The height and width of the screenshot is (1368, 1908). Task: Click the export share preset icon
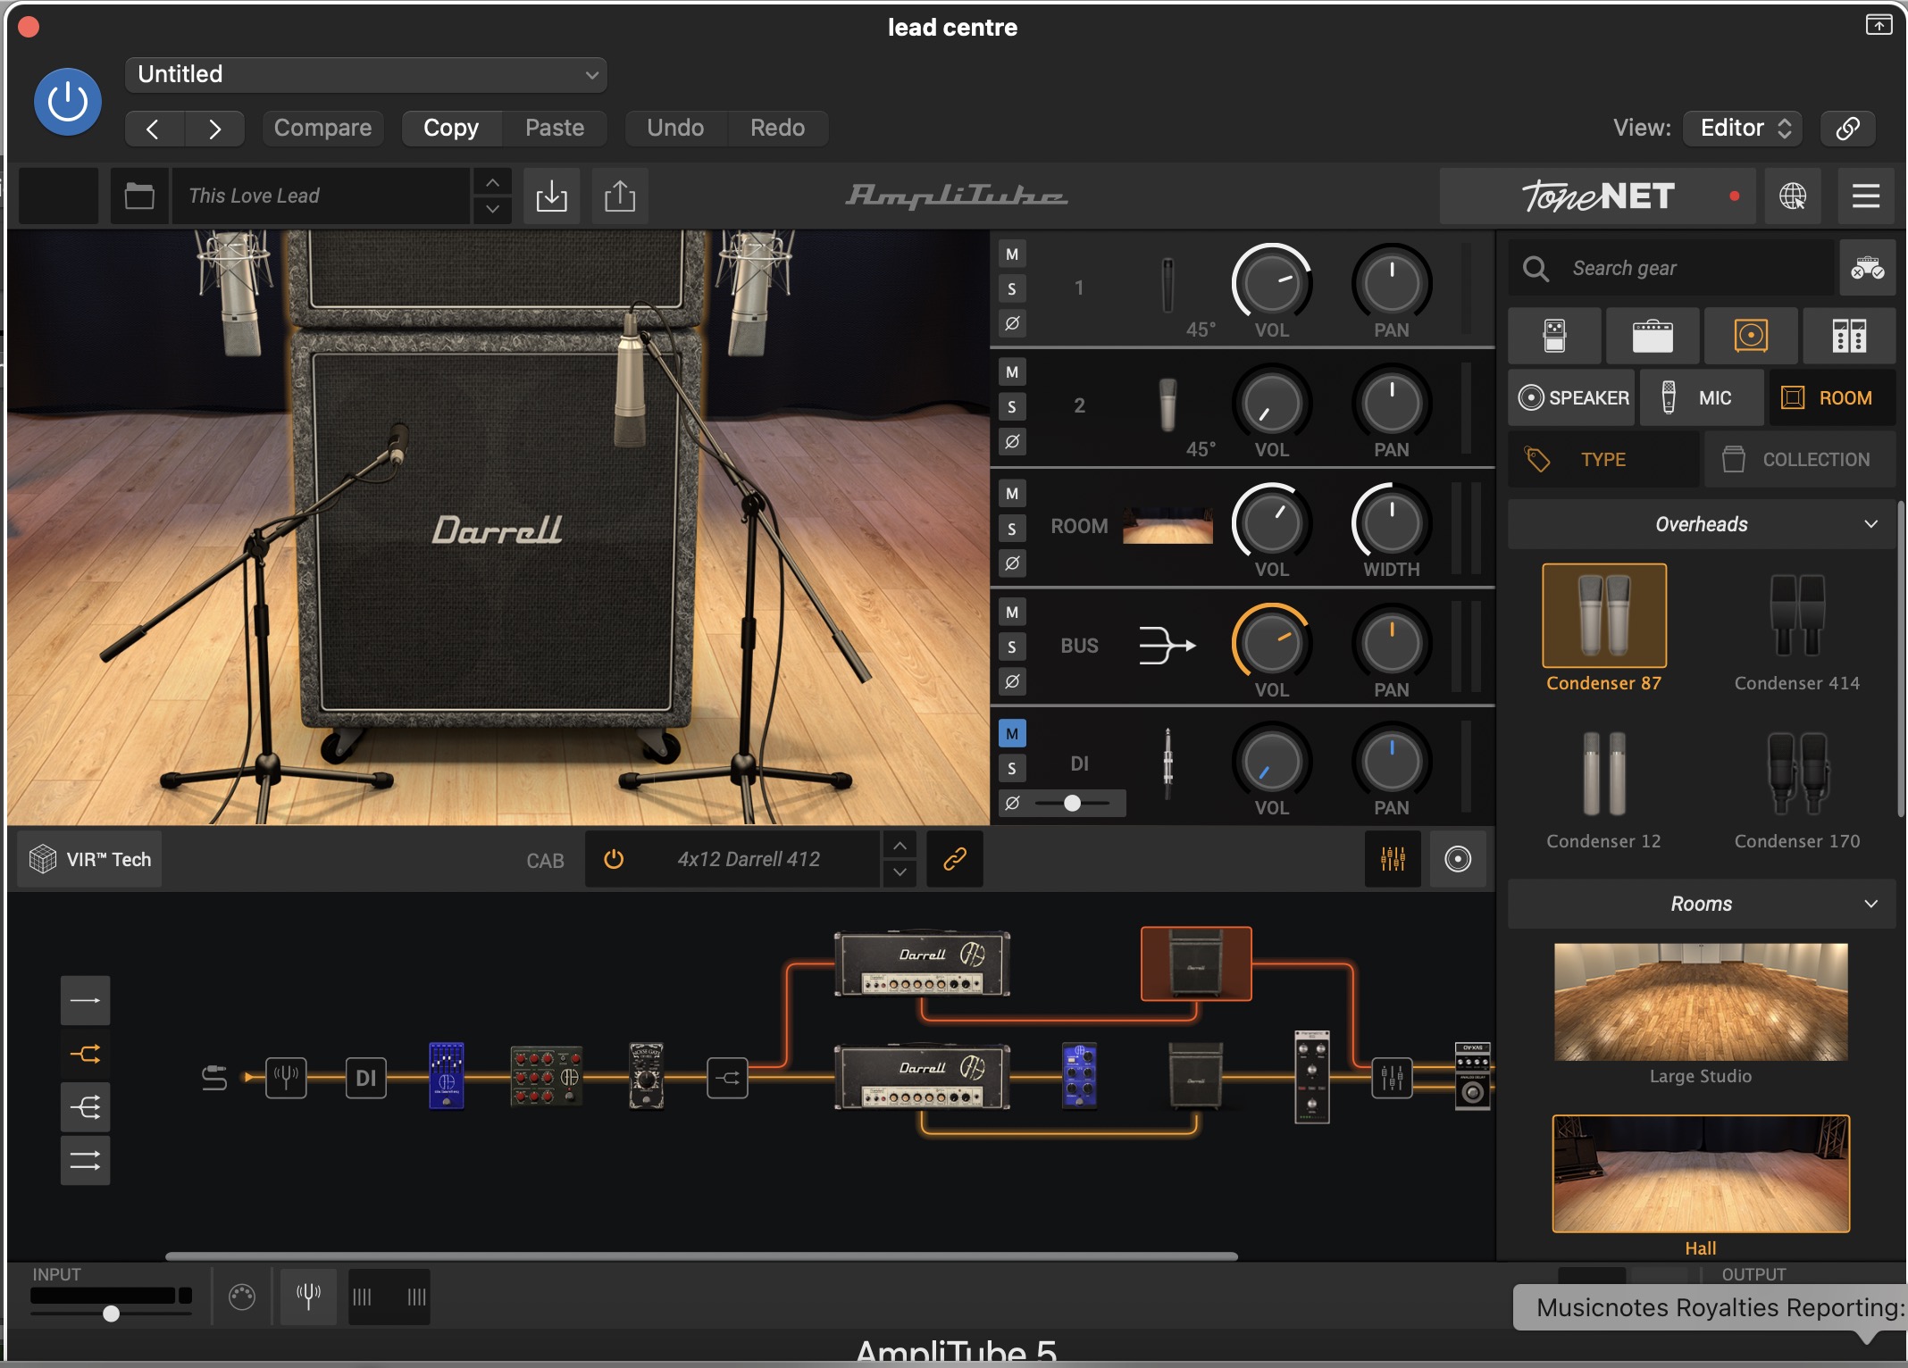[x=620, y=196]
